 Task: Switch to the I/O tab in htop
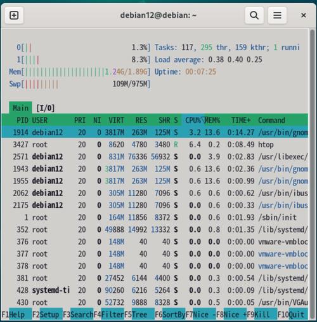click(x=46, y=108)
